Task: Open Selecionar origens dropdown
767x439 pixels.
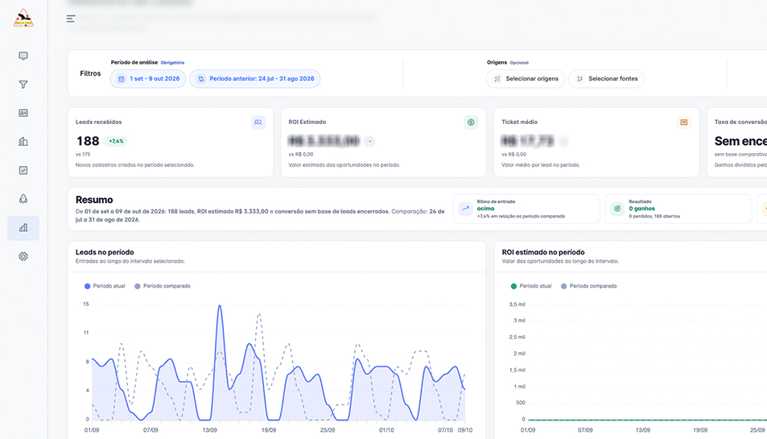Action: pos(525,79)
